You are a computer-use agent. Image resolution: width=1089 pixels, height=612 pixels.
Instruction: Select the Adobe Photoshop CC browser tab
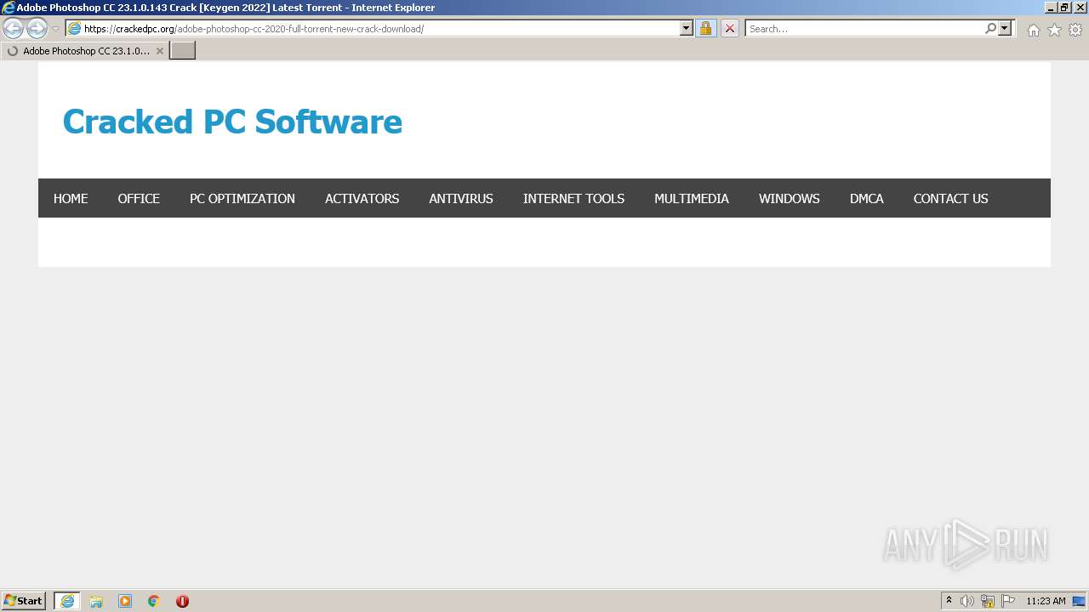[x=83, y=51]
